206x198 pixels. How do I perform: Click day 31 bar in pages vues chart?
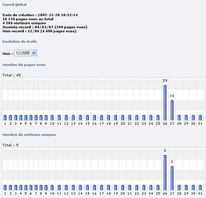(x=200, y=118)
